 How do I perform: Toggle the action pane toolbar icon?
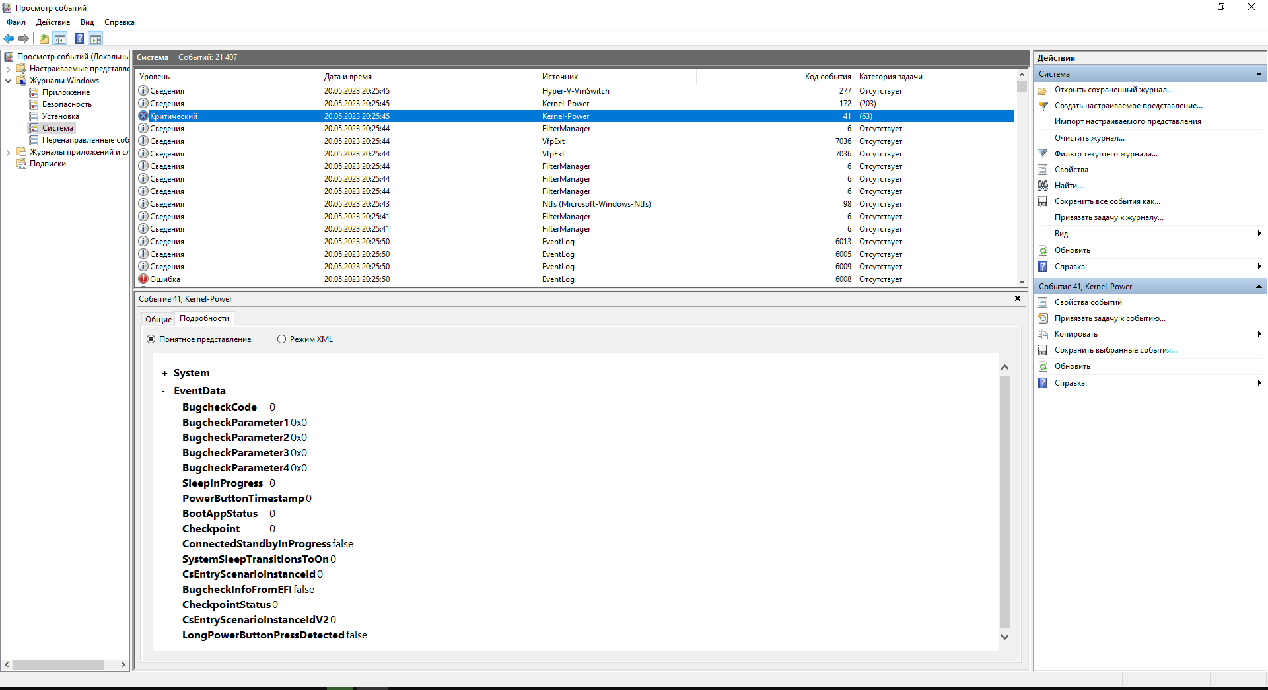tap(96, 38)
